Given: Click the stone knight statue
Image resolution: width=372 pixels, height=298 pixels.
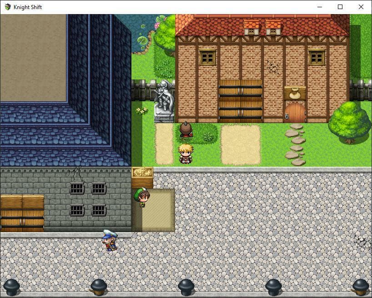Looking at the screenshot, I should pyautogui.click(x=164, y=101).
